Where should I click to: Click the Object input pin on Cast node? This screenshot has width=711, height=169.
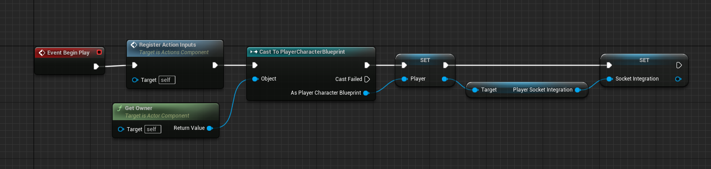(x=255, y=79)
